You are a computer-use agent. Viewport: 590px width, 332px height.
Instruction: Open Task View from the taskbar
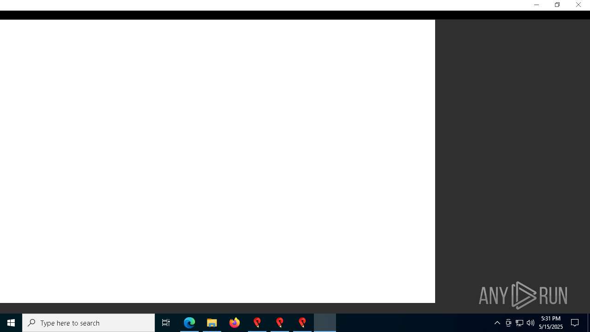point(166,323)
